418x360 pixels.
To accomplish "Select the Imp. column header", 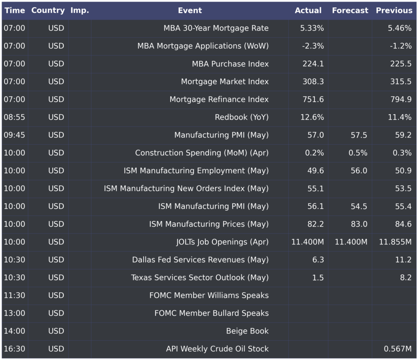I will click(x=80, y=11).
